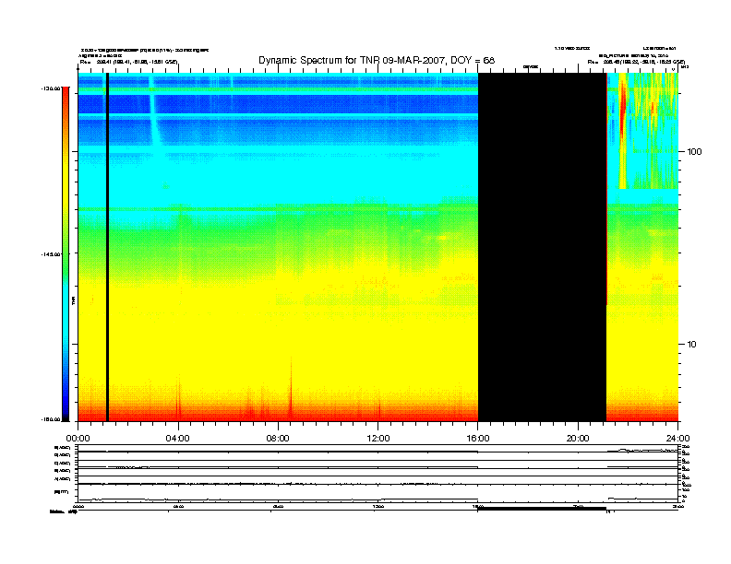Click the -145.00 color scale label

[x=51, y=254]
